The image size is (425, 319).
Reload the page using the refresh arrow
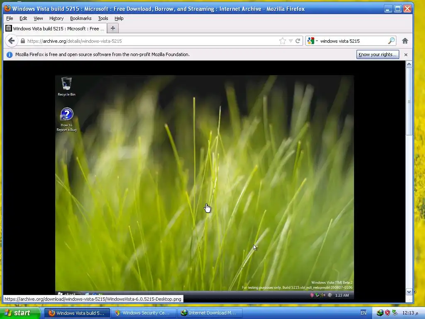(x=298, y=41)
